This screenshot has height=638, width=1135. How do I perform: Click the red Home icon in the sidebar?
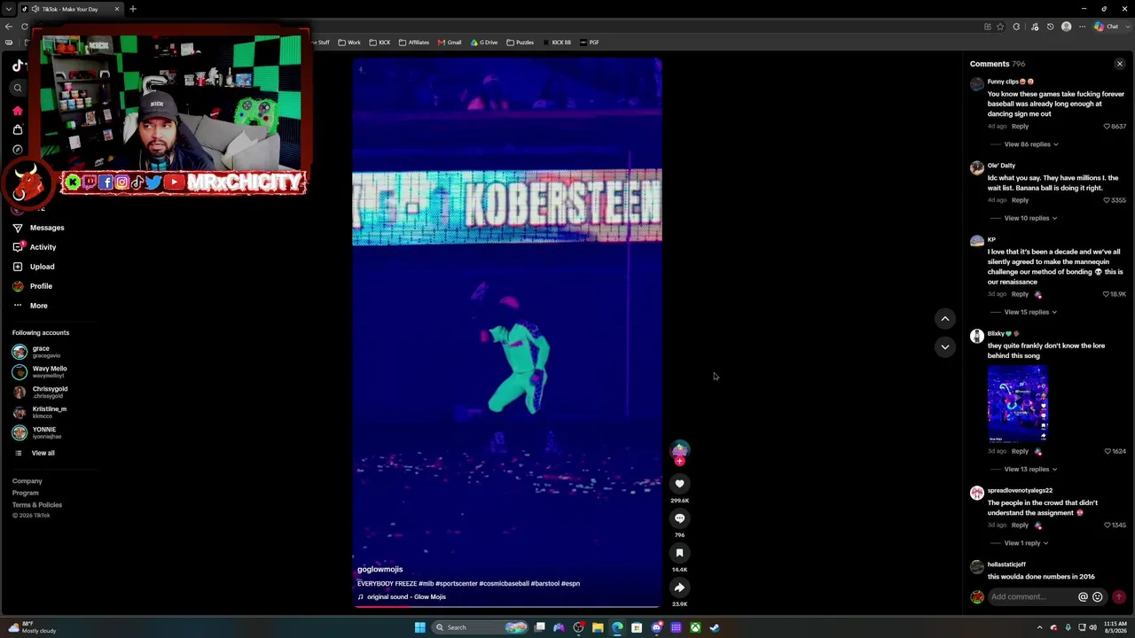coord(17,111)
